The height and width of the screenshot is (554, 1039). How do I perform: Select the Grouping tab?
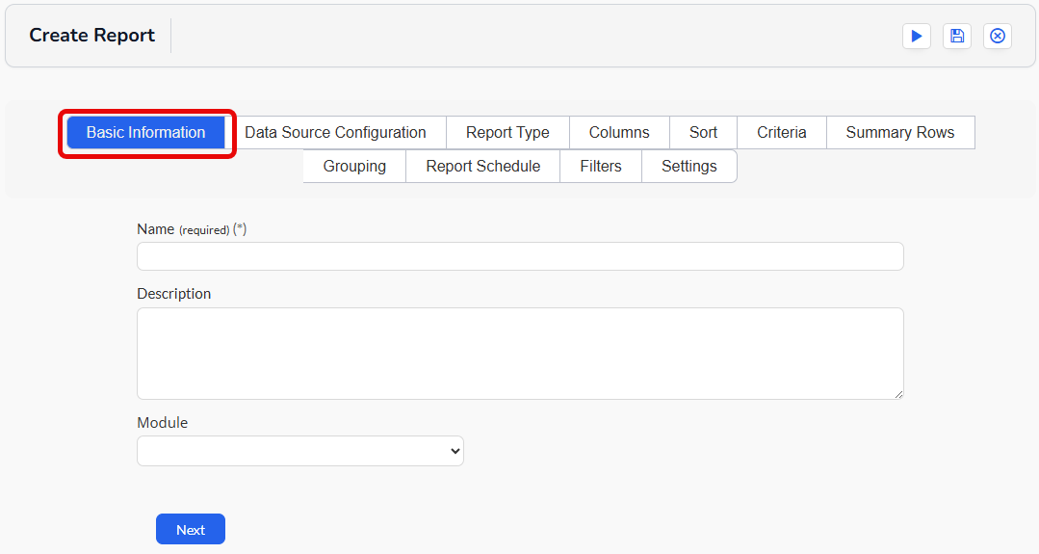pyautogui.click(x=354, y=167)
